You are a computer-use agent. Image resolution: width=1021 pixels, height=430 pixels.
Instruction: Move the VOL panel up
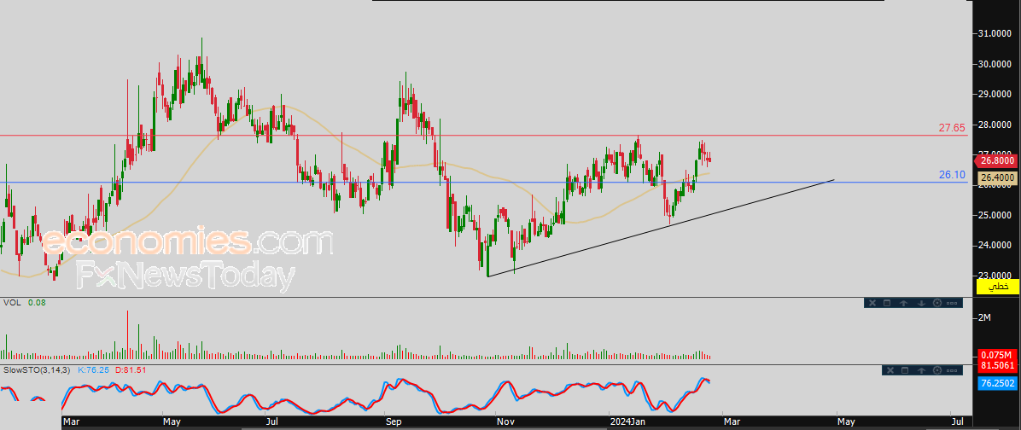pyautogui.click(x=904, y=303)
